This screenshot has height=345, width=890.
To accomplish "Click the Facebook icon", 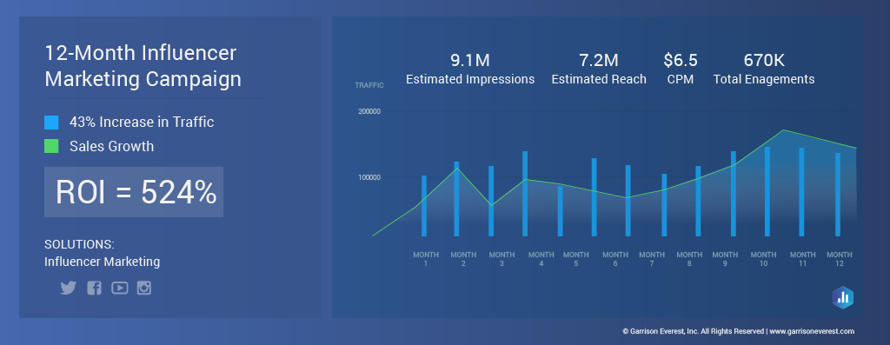I will click(x=94, y=288).
